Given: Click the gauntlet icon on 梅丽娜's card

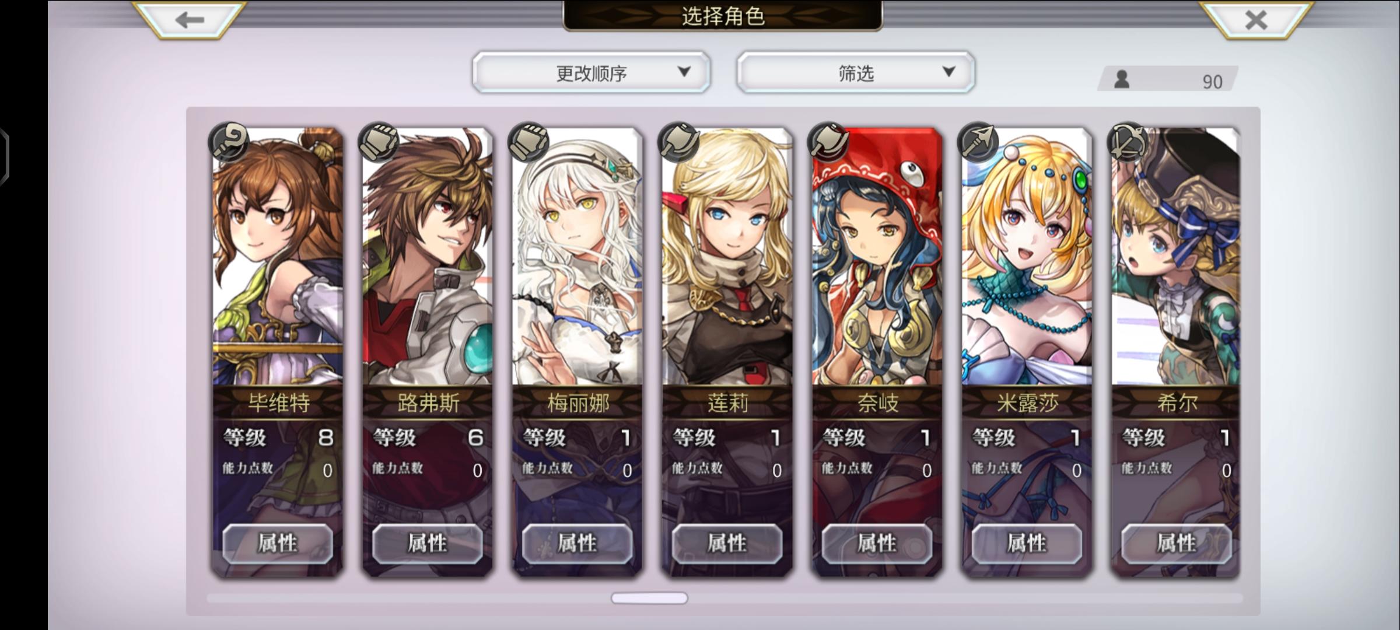Looking at the screenshot, I should (x=528, y=142).
